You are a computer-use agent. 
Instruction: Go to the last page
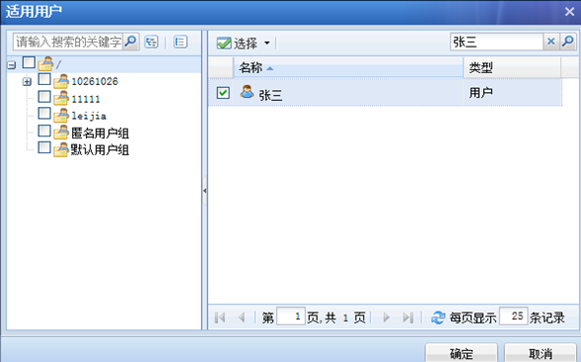[x=408, y=317]
